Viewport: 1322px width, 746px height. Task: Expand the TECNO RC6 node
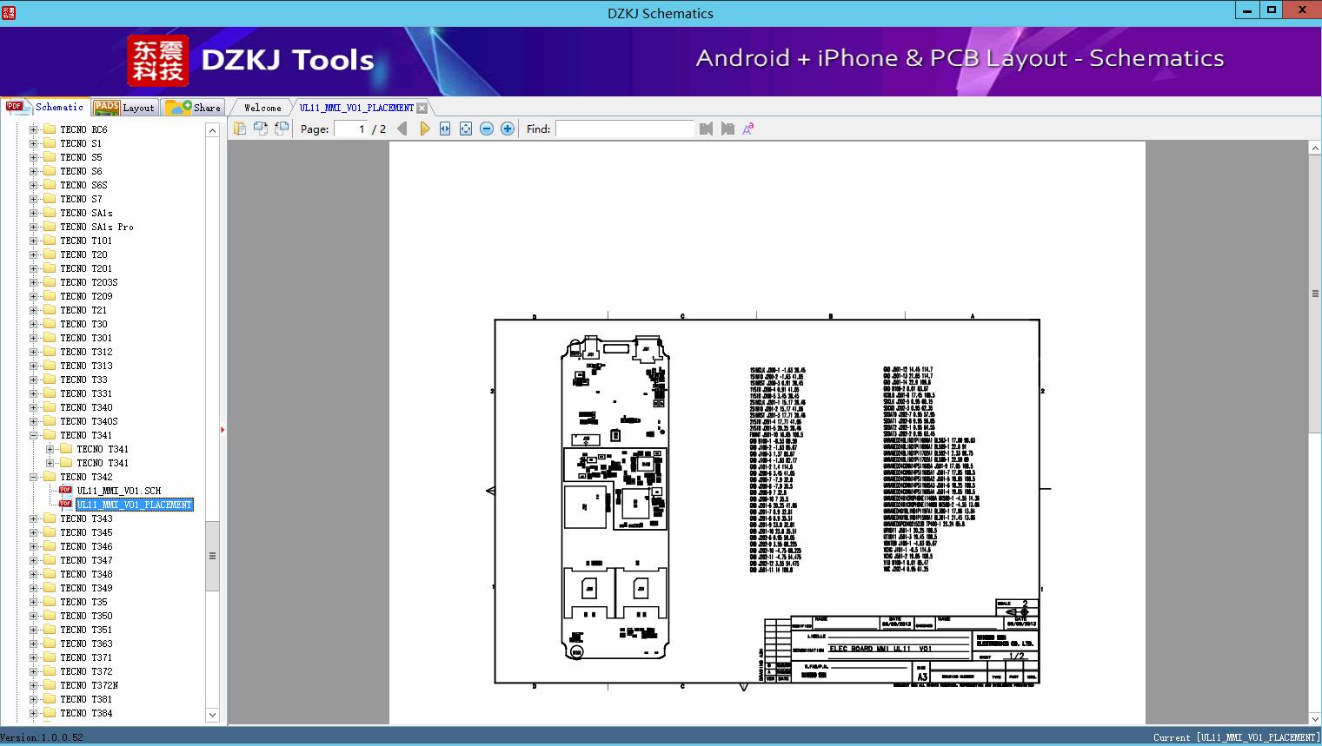click(x=33, y=129)
